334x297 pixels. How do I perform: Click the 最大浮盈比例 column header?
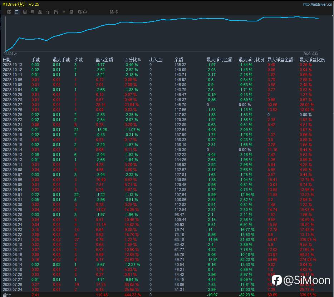313,60
